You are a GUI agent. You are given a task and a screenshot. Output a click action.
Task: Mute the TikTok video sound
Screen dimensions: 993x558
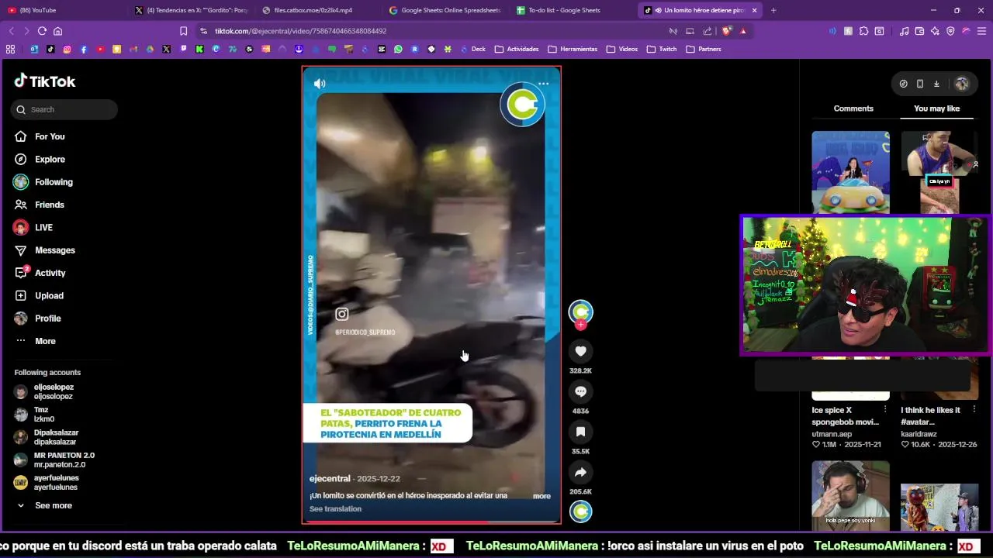point(320,84)
